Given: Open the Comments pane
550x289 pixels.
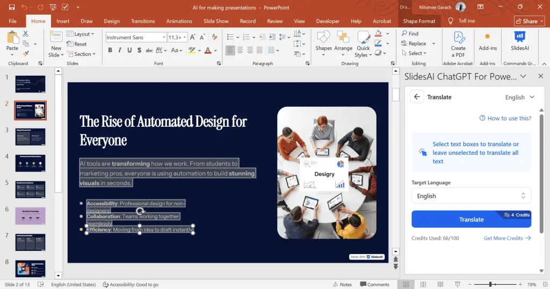Looking at the screenshot, I should tap(374, 285).
